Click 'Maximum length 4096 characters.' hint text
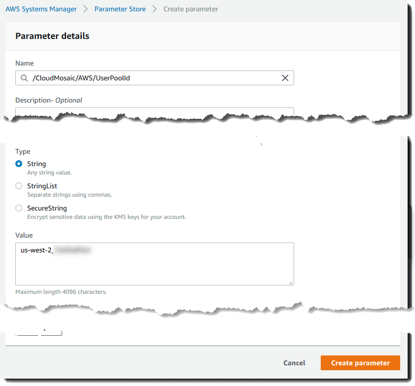The width and height of the screenshot is (415, 386). 61,292
